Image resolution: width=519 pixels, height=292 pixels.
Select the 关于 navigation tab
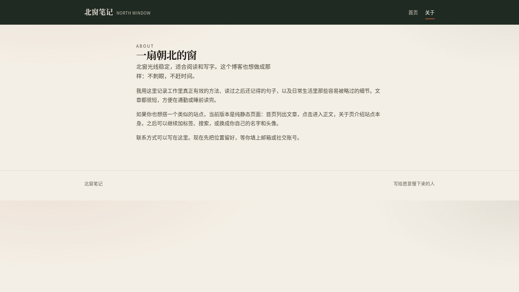[430, 13]
